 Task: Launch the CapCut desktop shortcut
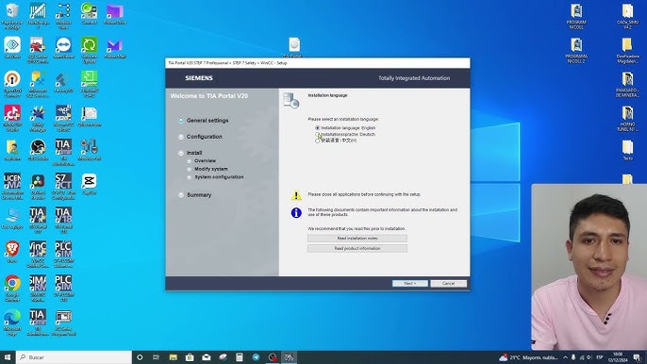tap(89, 185)
